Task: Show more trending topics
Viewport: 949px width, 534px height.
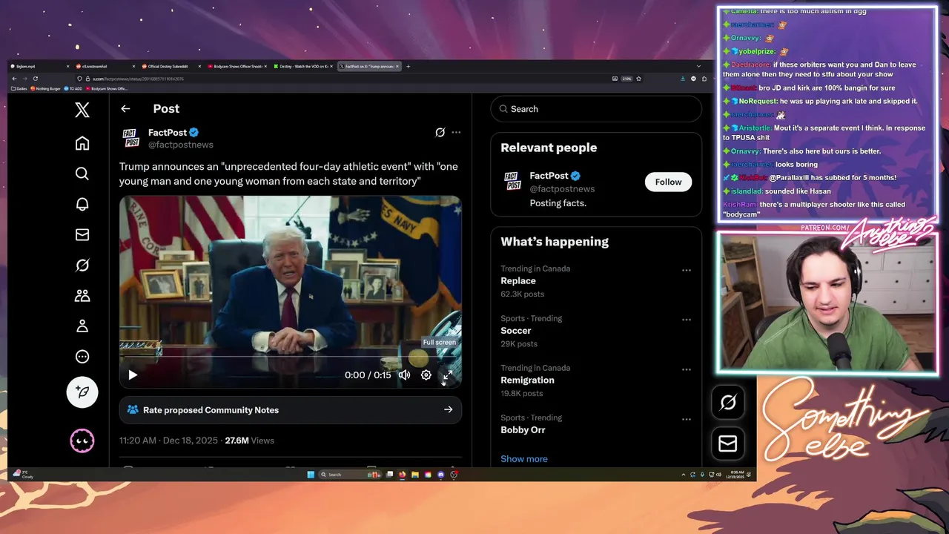Action: coord(524,458)
